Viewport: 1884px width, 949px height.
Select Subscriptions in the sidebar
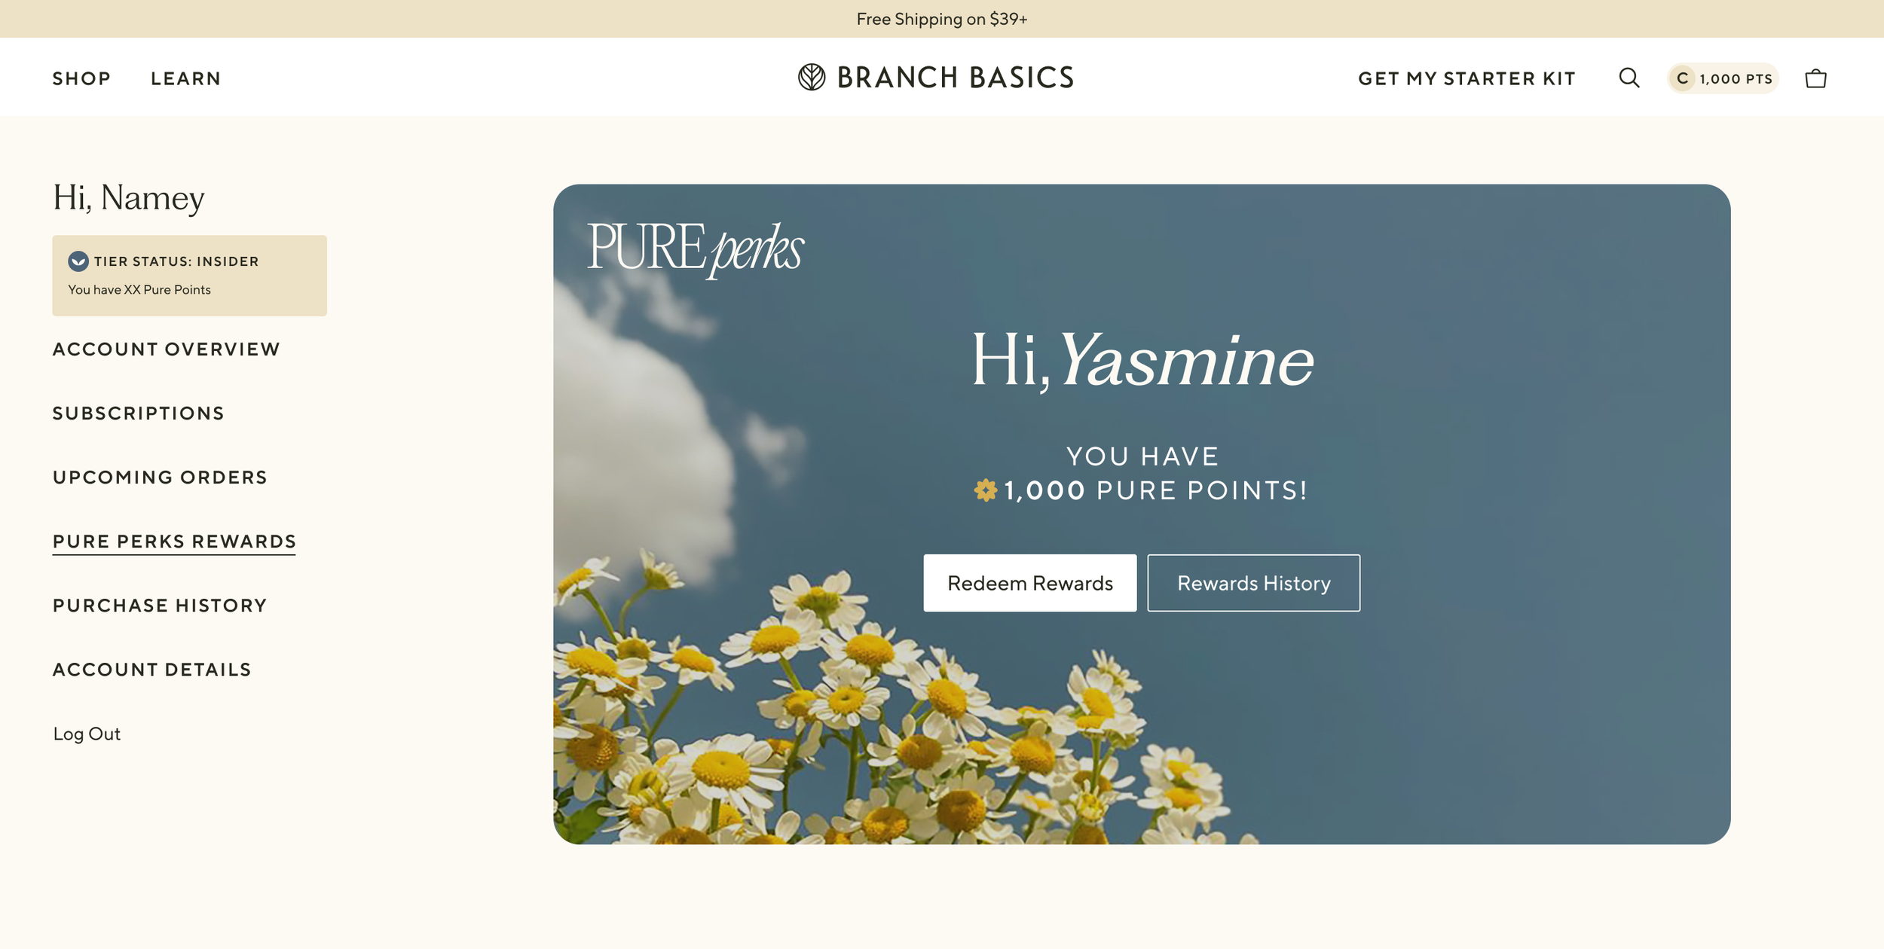pos(138,413)
